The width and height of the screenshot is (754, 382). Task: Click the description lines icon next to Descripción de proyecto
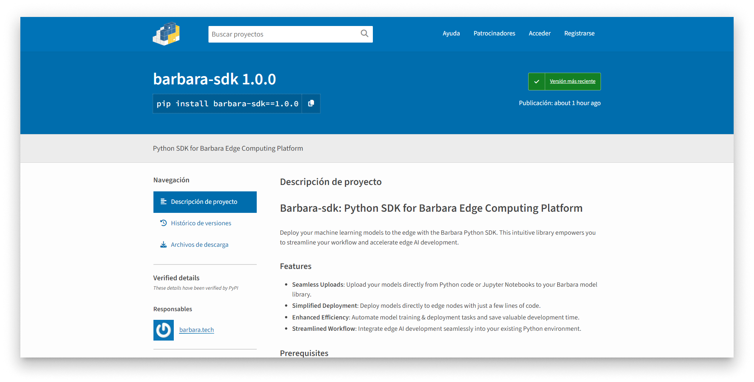point(163,202)
